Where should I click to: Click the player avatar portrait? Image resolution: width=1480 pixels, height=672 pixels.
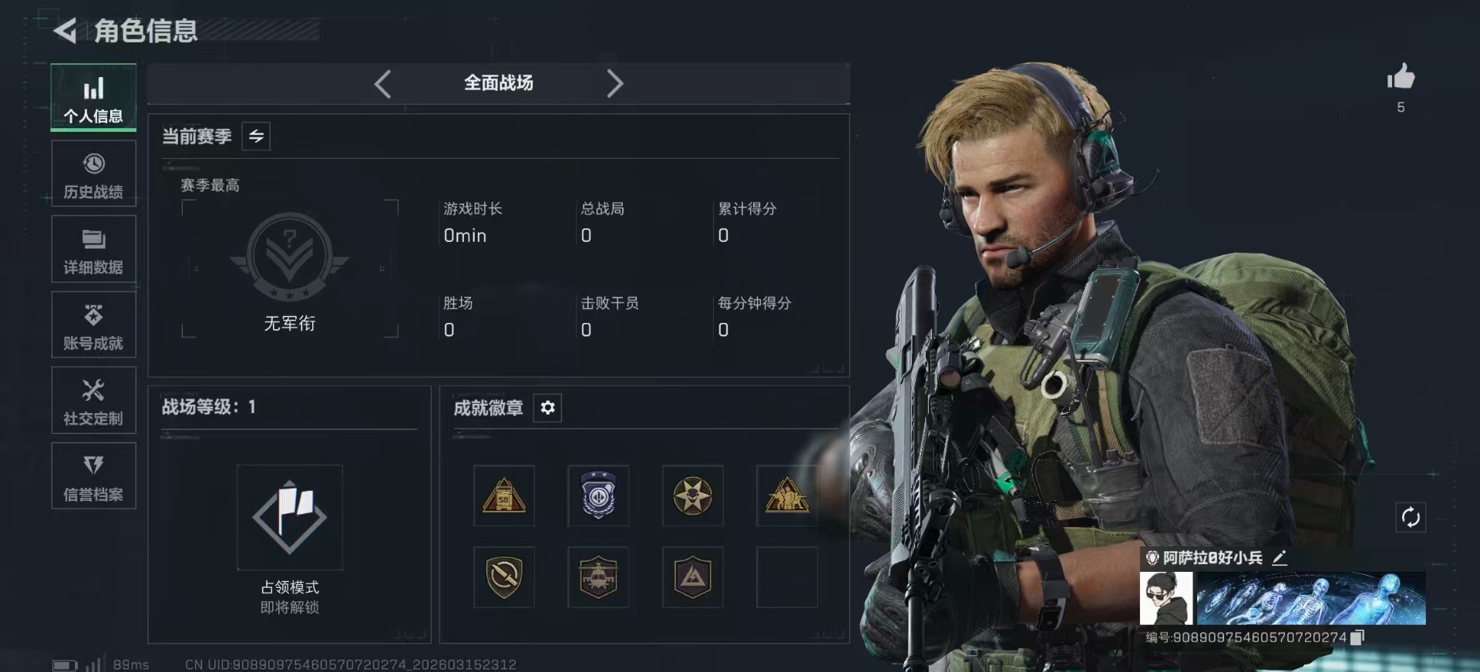tap(1166, 598)
